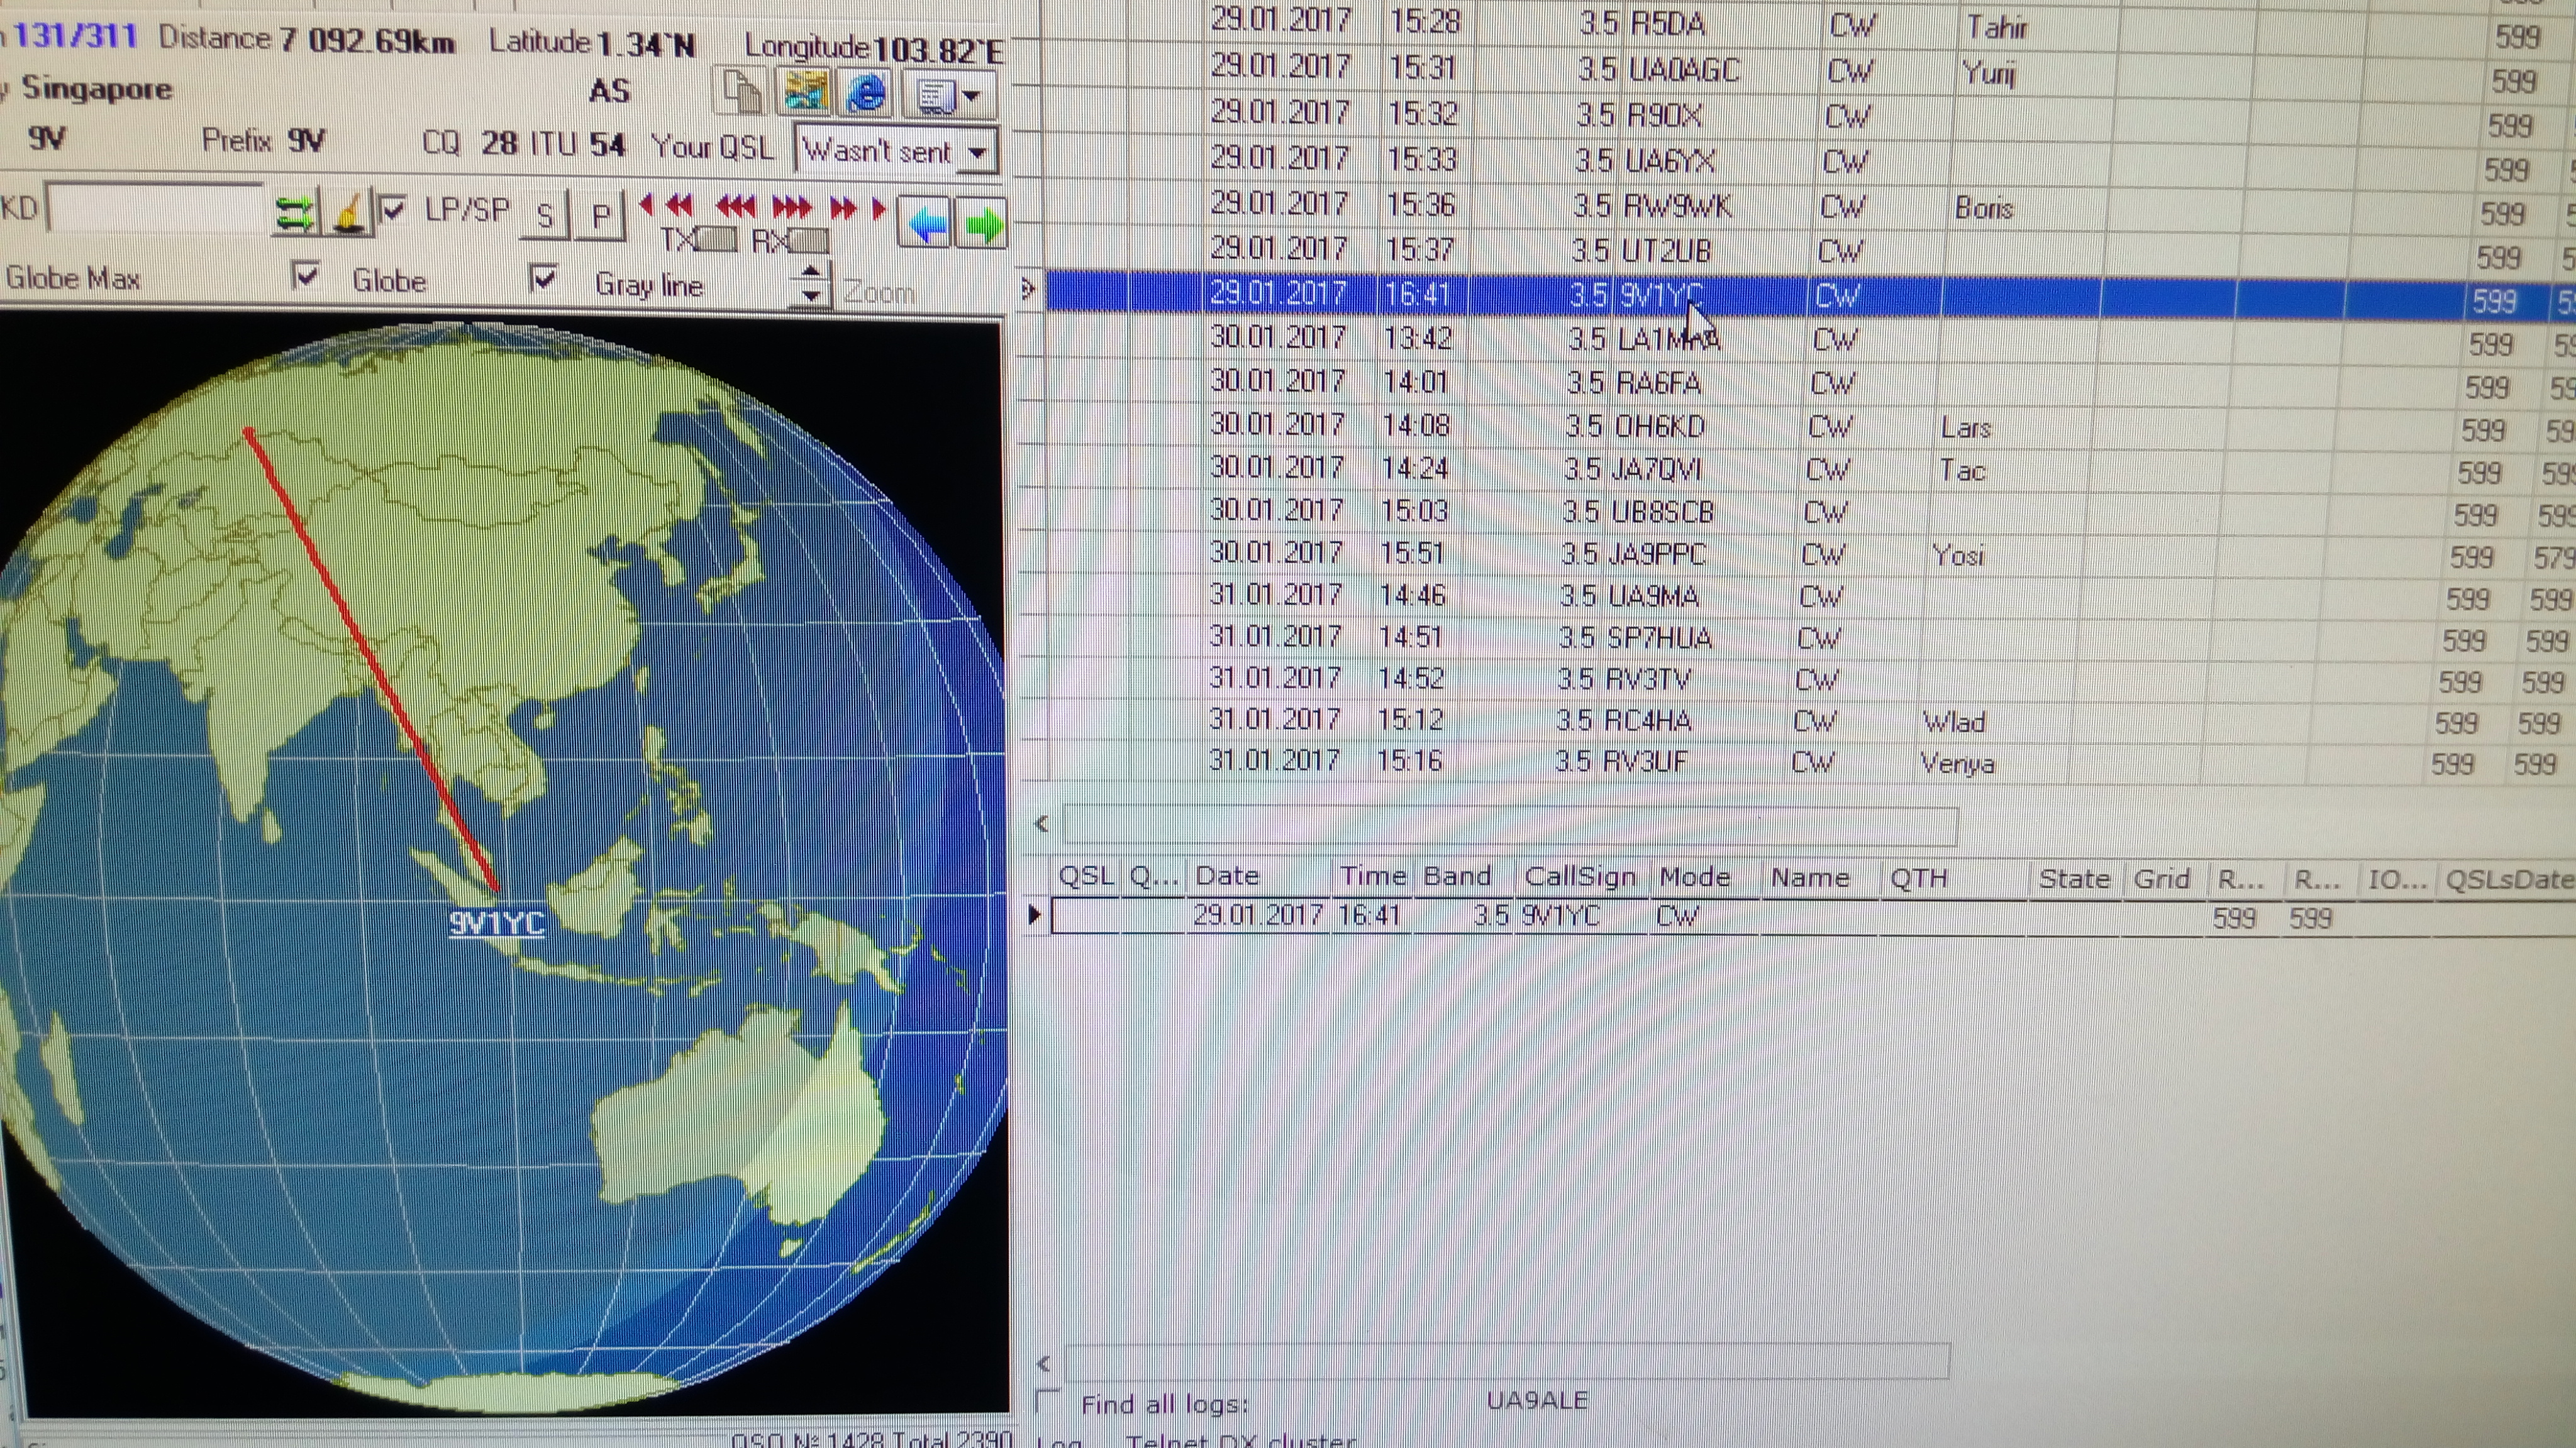
Task: Disable the Gray line checkbox
Action: pos(543,278)
